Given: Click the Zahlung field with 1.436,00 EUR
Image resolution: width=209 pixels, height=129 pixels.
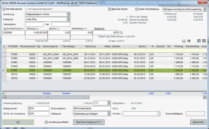Looking at the screenshot, I should coord(36,33).
